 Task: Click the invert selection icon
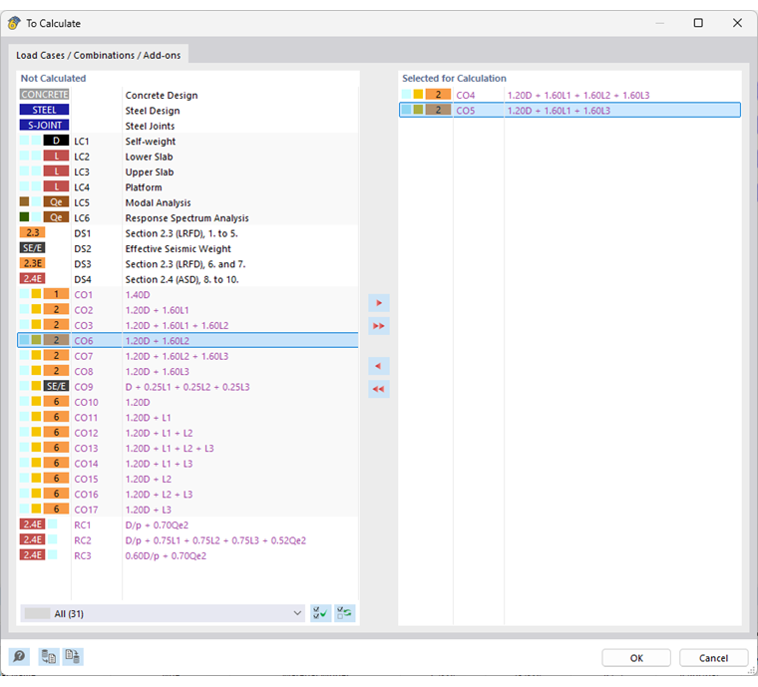click(345, 613)
